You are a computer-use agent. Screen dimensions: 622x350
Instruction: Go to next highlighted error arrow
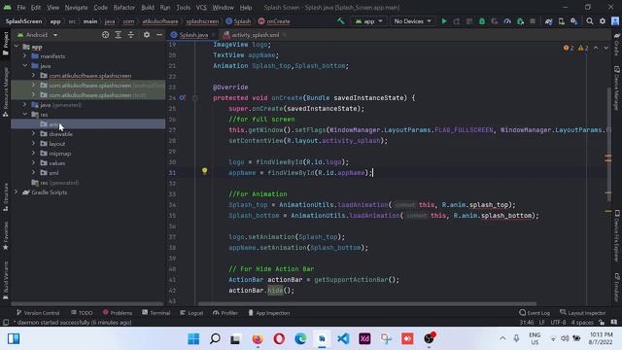click(x=605, y=48)
